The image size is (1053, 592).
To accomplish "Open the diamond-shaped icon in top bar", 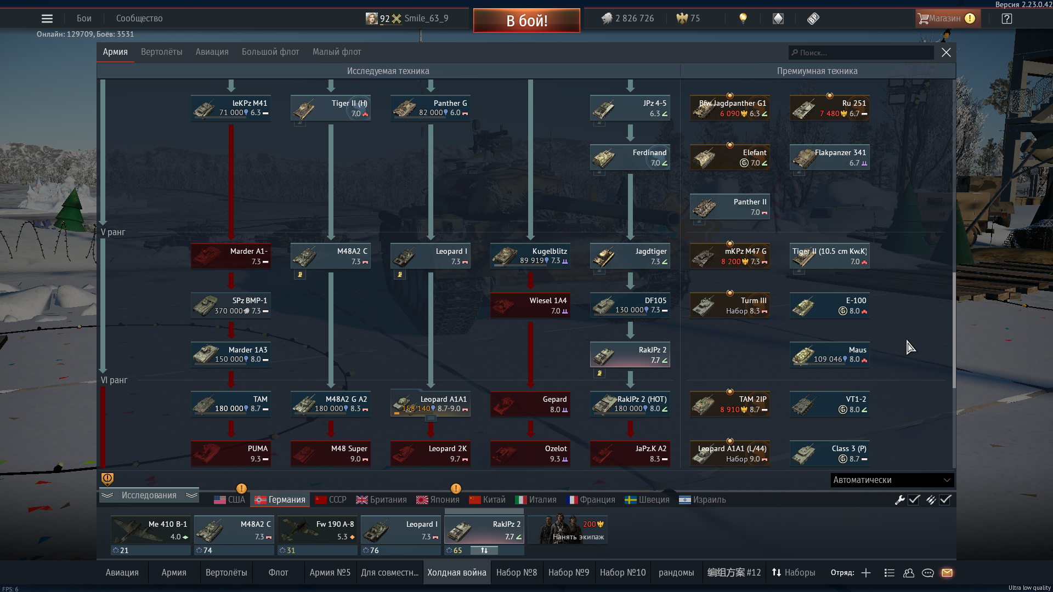I will tap(778, 19).
